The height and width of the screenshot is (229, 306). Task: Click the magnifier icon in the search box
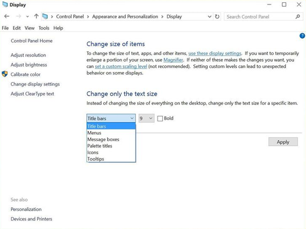[x=298, y=16]
